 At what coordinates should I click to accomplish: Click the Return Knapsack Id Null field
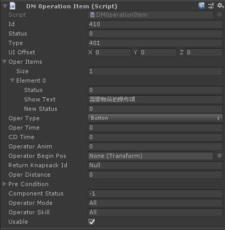click(x=155, y=165)
